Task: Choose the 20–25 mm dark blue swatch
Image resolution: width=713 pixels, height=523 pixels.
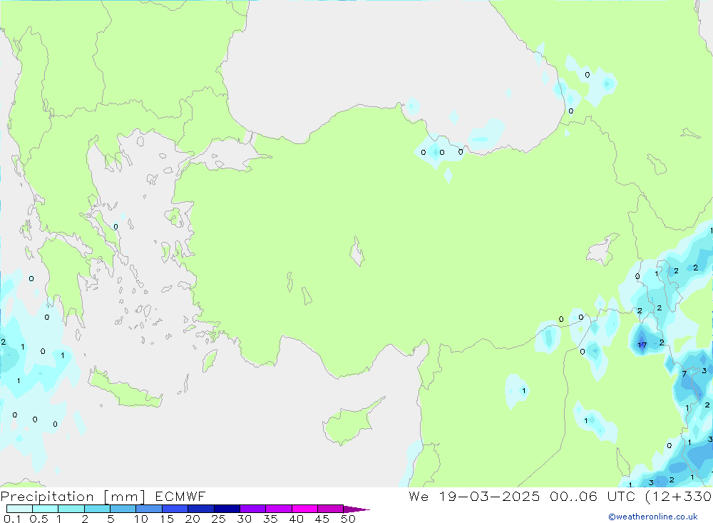Action: pyautogui.click(x=201, y=509)
